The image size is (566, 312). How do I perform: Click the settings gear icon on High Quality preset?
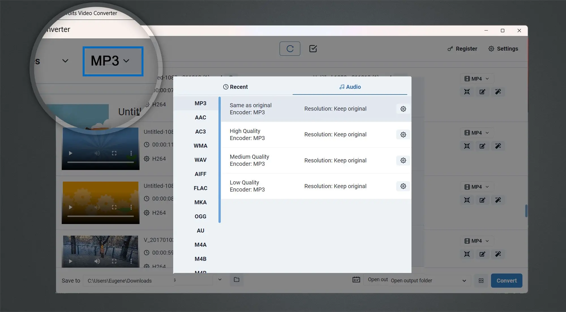[x=402, y=134]
